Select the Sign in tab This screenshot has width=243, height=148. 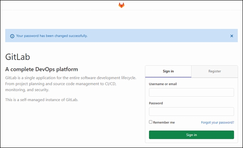pyautogui.click(x=168, y=71)
